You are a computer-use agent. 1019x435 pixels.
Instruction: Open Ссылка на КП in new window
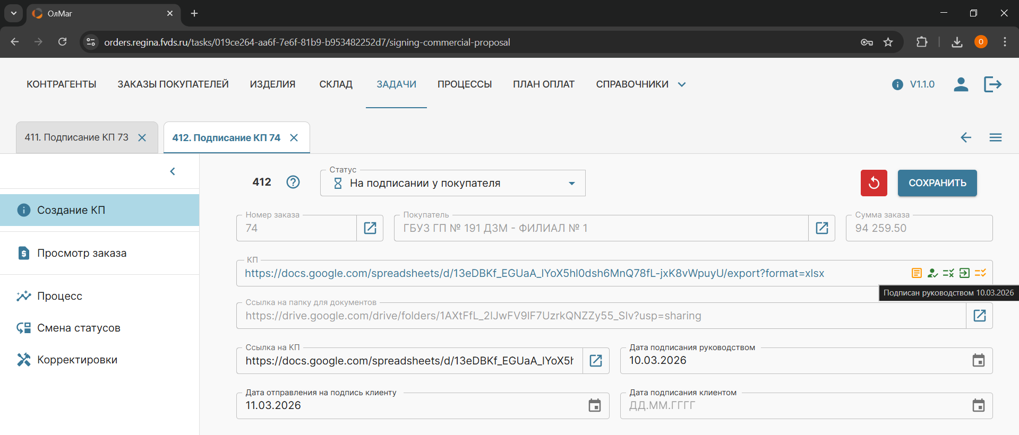596,361
